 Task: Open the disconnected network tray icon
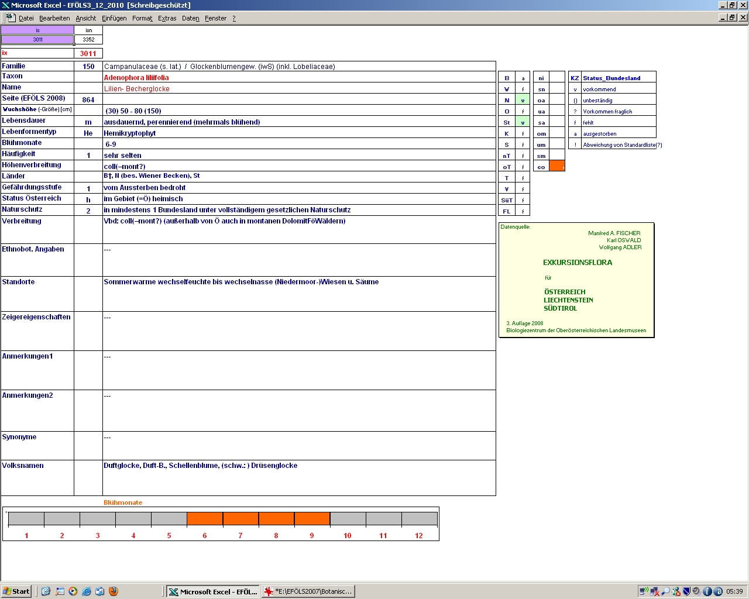point(654,591)
